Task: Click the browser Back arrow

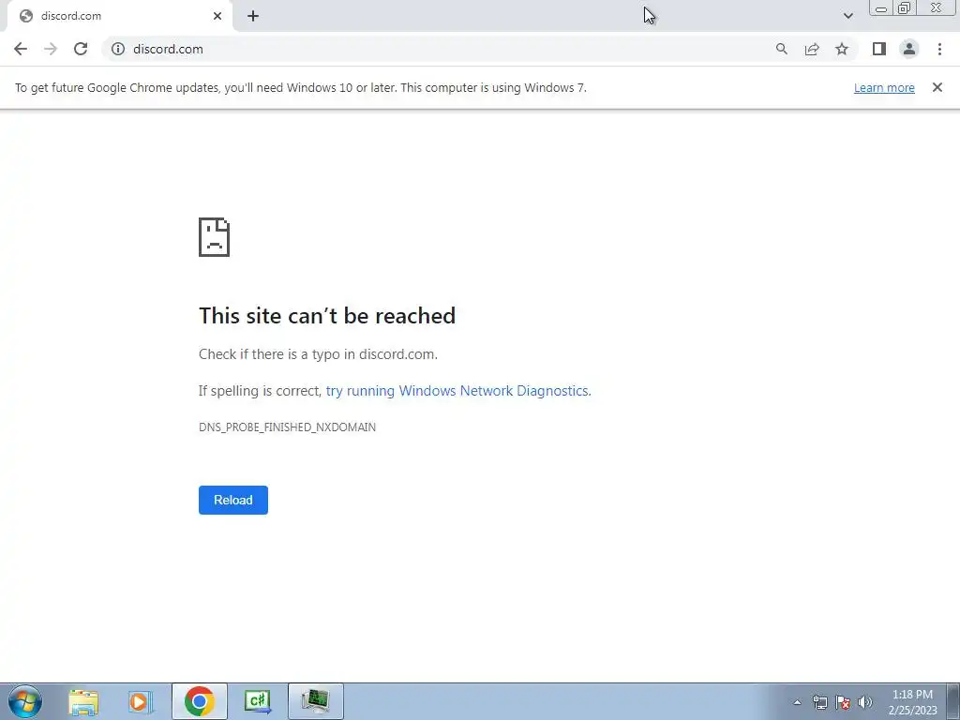Action: pyautogui.click(x=21, y=49)
